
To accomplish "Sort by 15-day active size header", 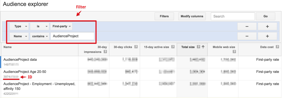I will tap(156, 47).
